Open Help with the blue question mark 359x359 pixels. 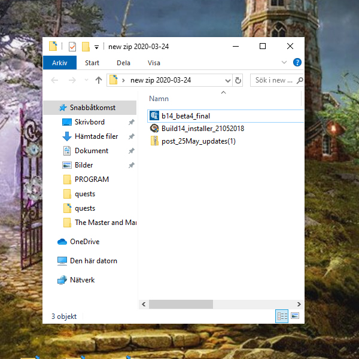coord(297,62)
